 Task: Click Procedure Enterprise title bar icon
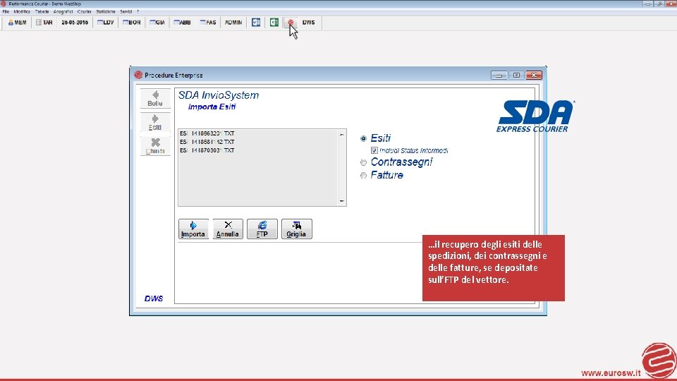coord(138,75)
